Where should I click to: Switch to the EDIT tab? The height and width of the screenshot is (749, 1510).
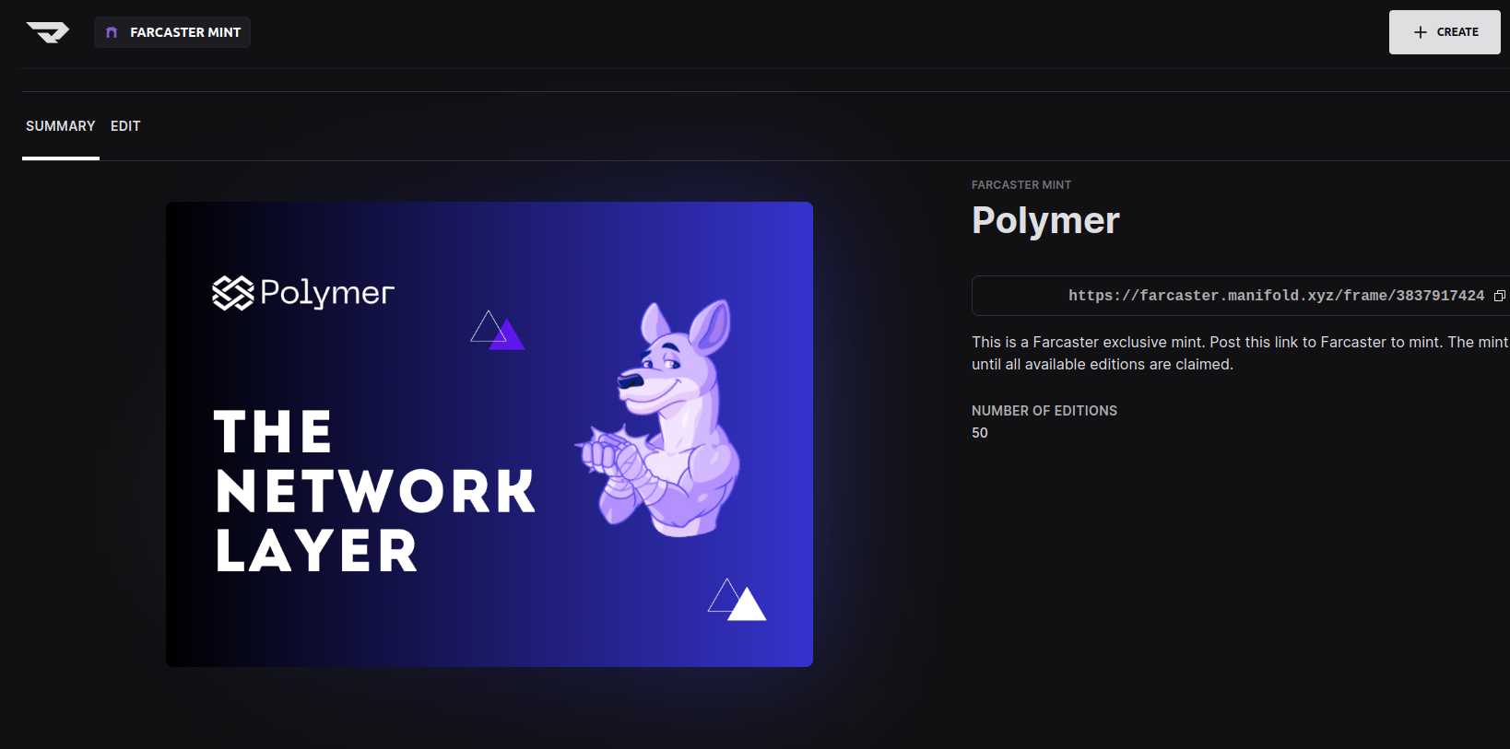[125, 126]
